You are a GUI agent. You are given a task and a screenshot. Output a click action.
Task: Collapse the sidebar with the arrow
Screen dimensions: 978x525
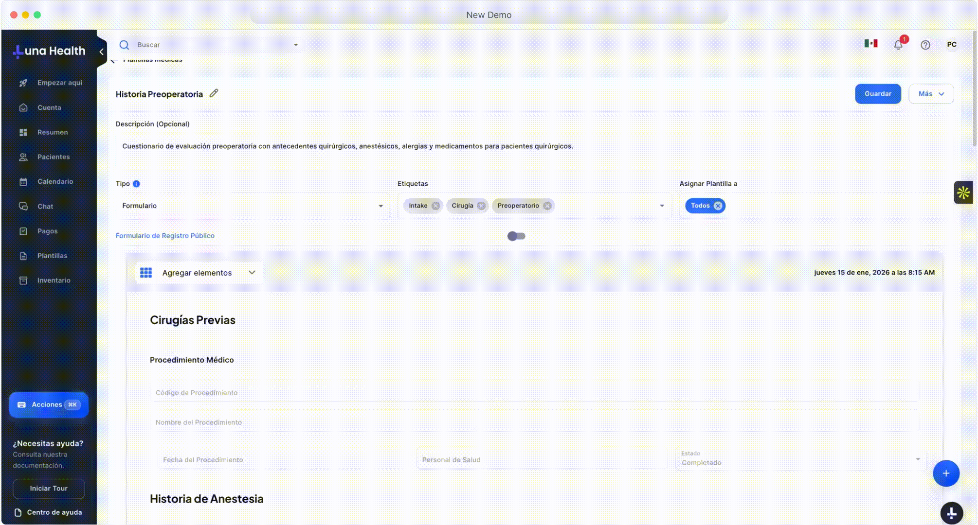(x=101, y=52)
